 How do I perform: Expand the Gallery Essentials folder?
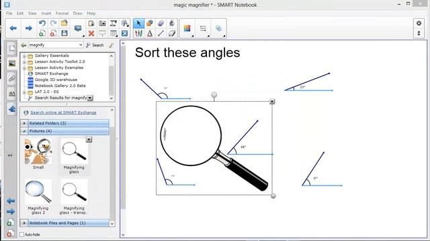point(24,56)
